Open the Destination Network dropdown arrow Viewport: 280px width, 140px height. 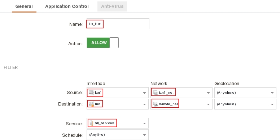coord(208,104)
